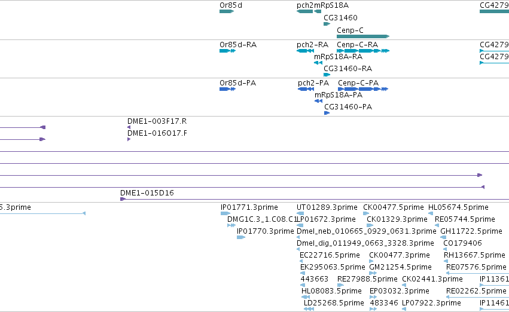Click the mRpS18A-RA transcript label

[338, 57]
